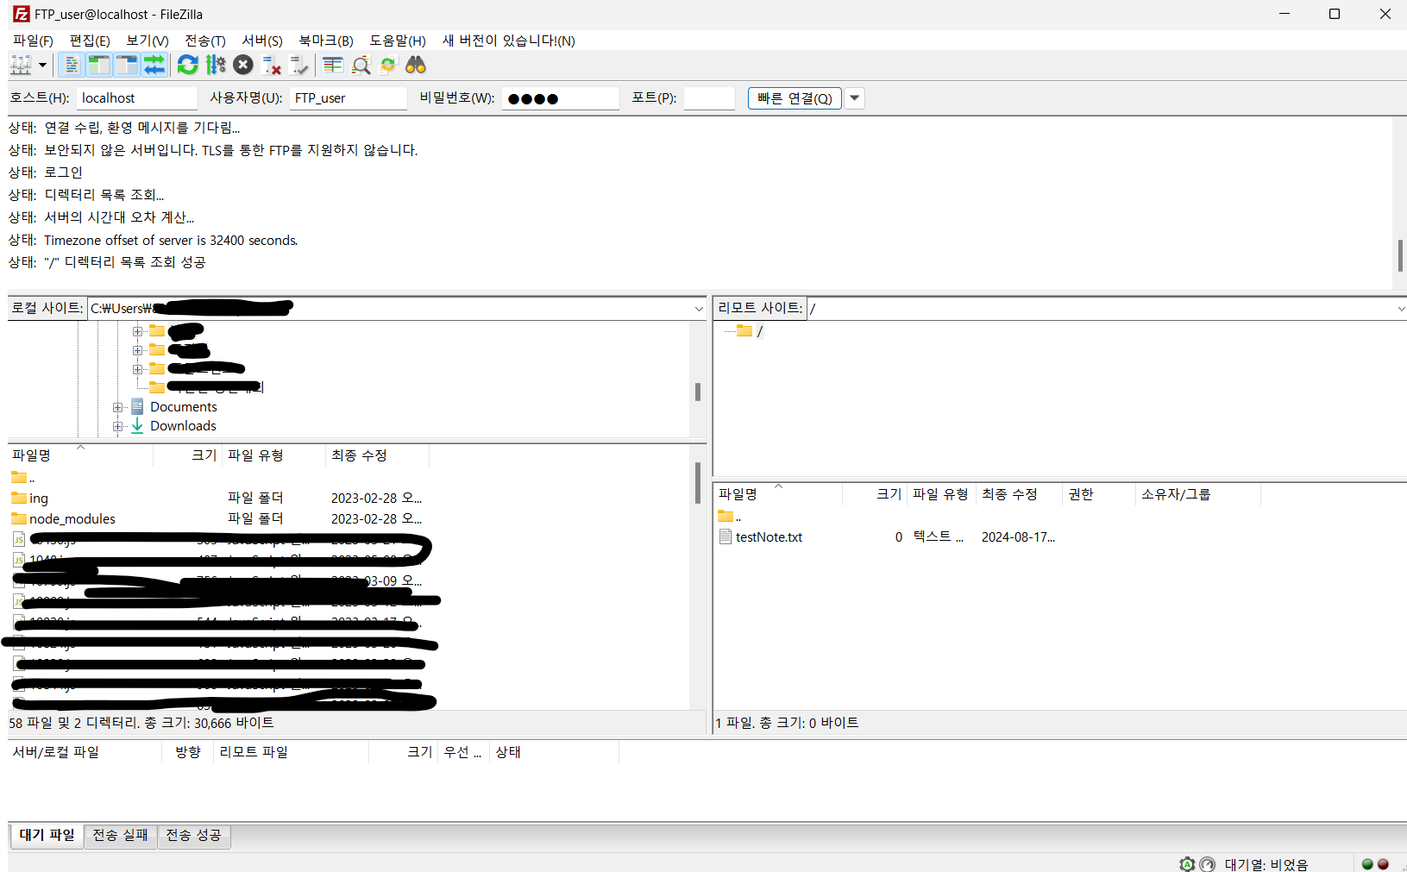This screenshot has height=872, width=1407.
Task: Click the host input field
Action: [137, 98]
